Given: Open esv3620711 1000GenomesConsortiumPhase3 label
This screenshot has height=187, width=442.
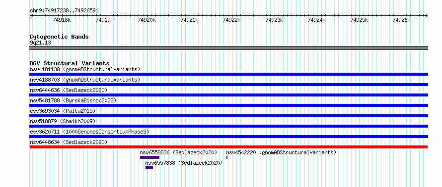Looking at the screenshot, I should tap(89, 132).
